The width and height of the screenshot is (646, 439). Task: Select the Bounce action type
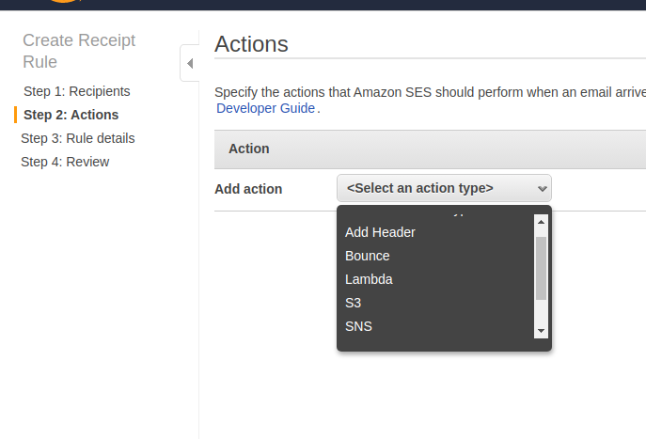(x=367, y=256)
